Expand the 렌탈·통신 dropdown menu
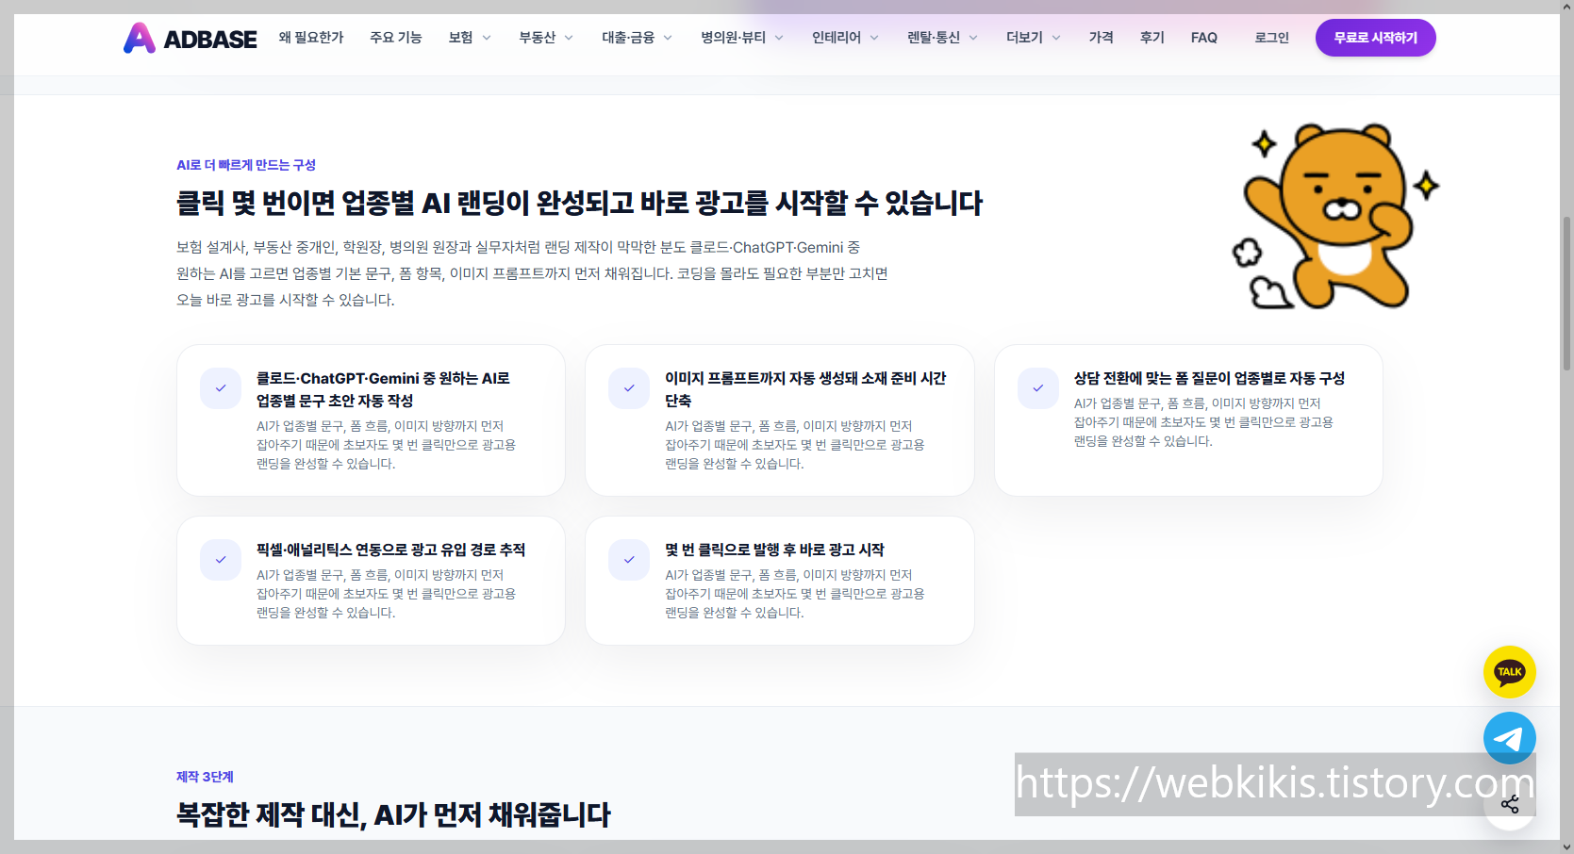The height and width of the screenshot is (854, 1574). tap(942, 38)
